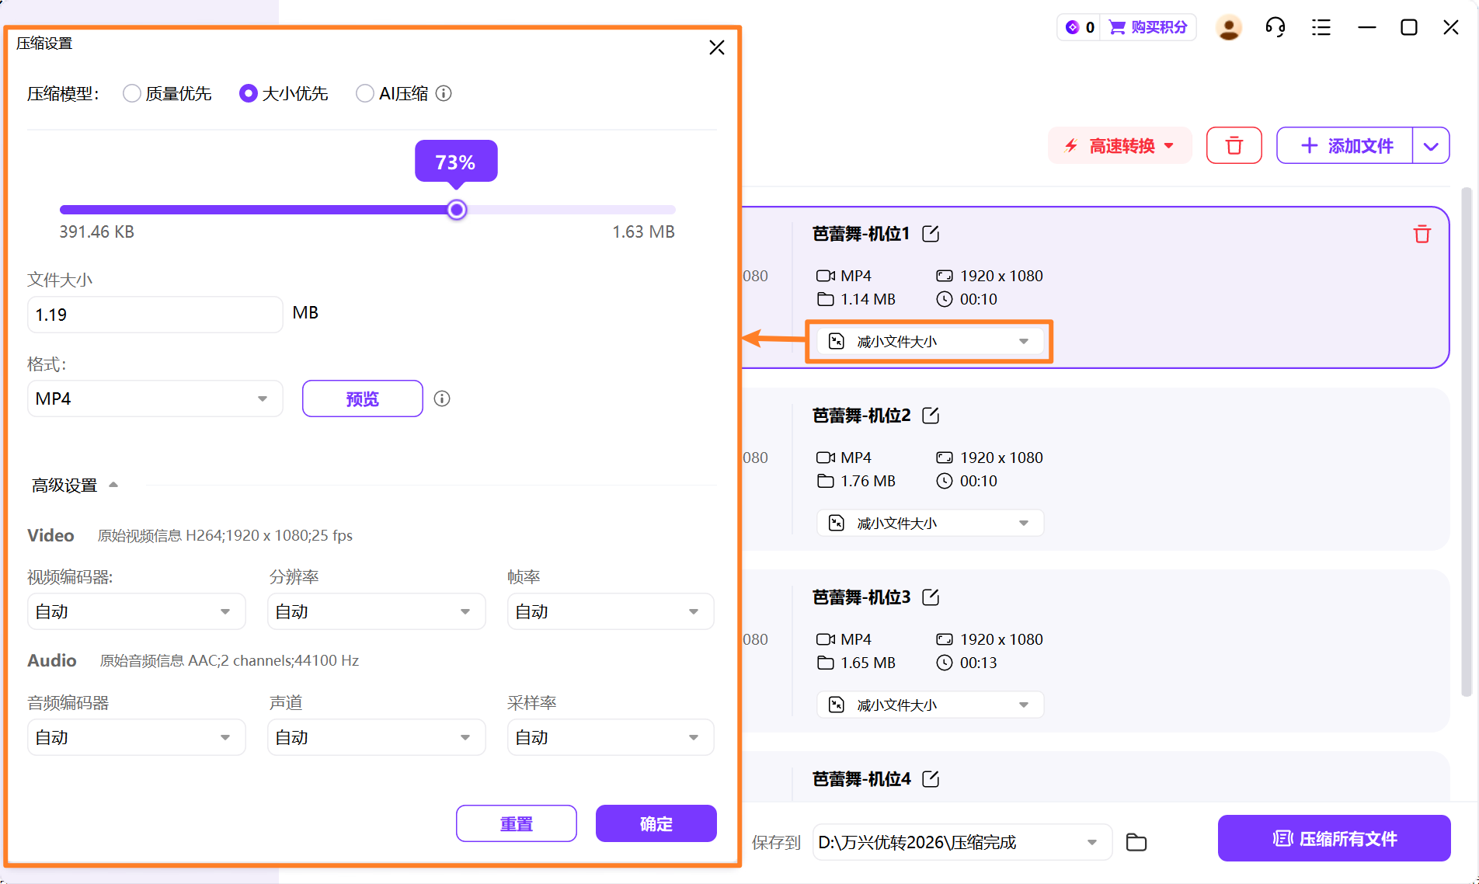
Task: Click the 预览 preview button
Action: pos(362,398)
